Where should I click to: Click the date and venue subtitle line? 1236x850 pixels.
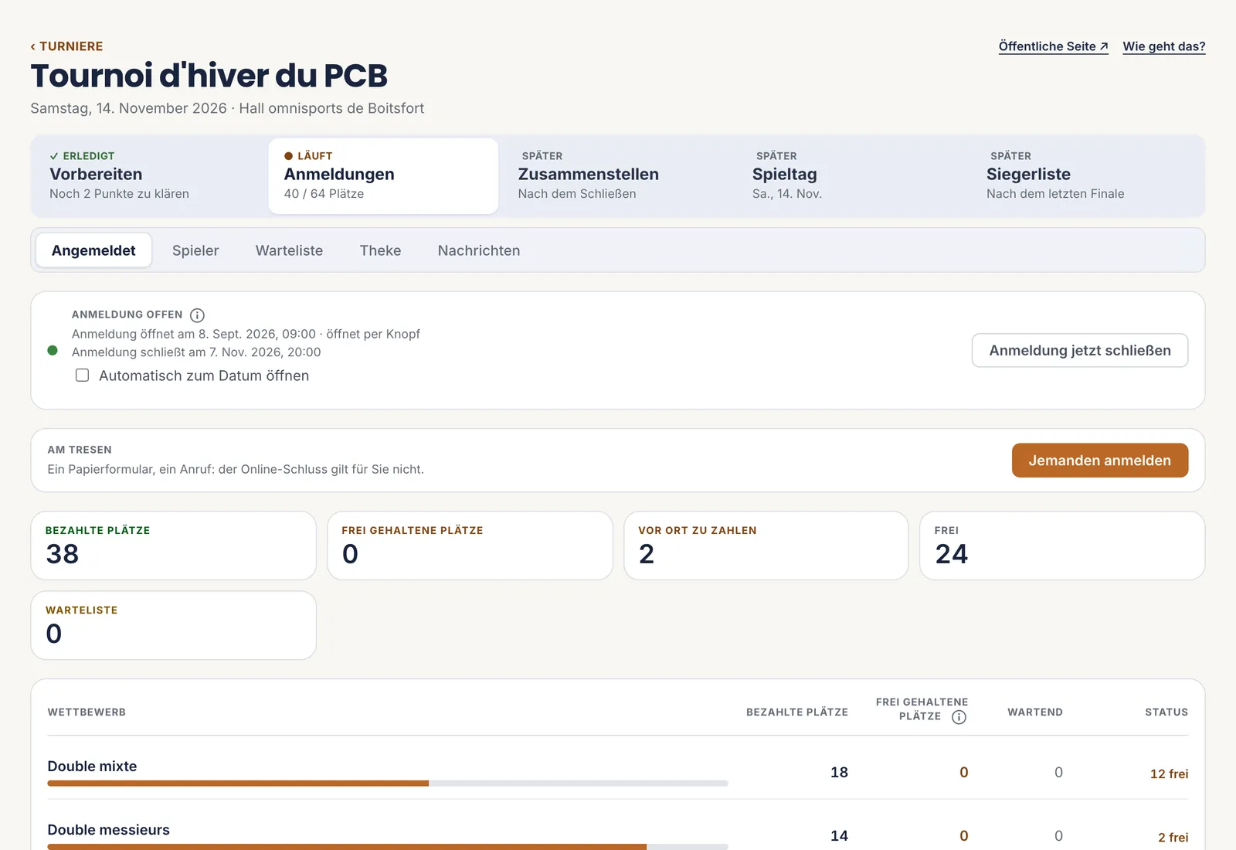pos(227,108)
